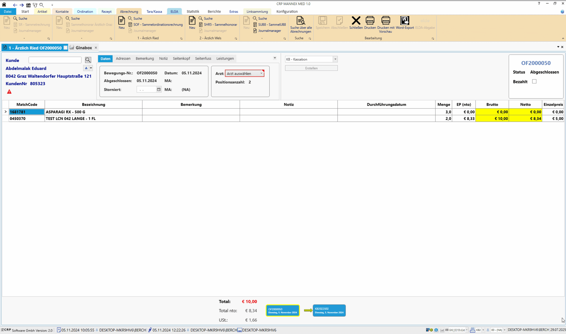The width and height of the screenshot is (566, 334).
Task: Click the OF2000050 document flow box
Action: (x=282, y=310)
